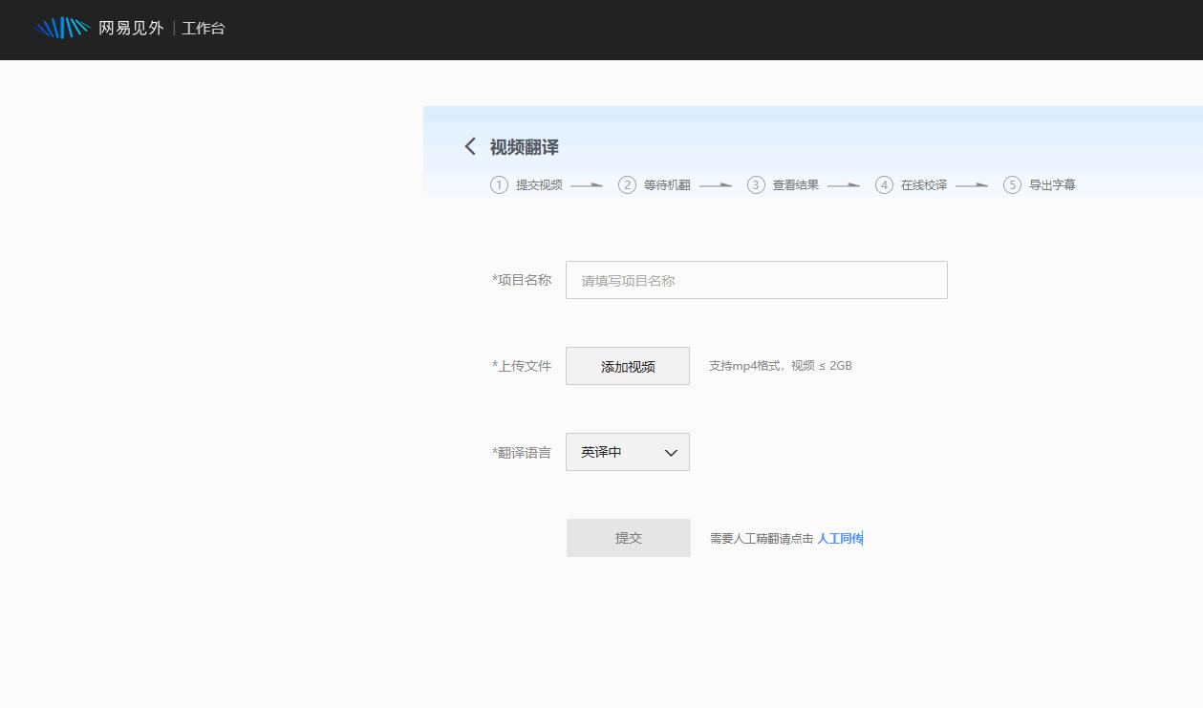Click step icon ⑤ 导出字幕
This screenshot has width=1203, height=708.
(1012, 184)
